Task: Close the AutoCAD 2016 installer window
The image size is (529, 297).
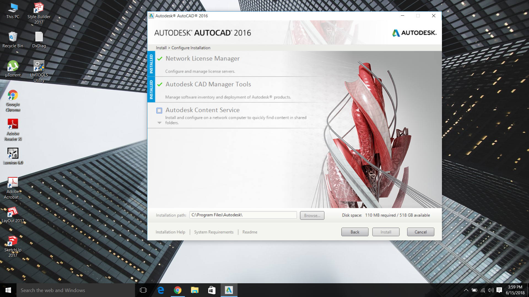Action: 434,16
